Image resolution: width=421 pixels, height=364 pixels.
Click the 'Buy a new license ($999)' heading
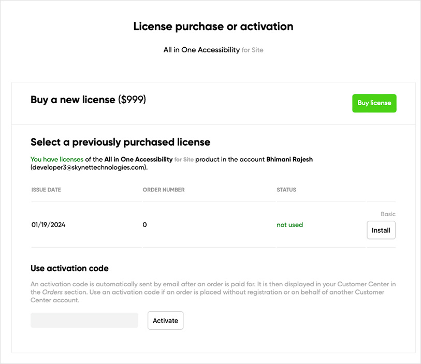pyautogui.click(x=89, y=100)
